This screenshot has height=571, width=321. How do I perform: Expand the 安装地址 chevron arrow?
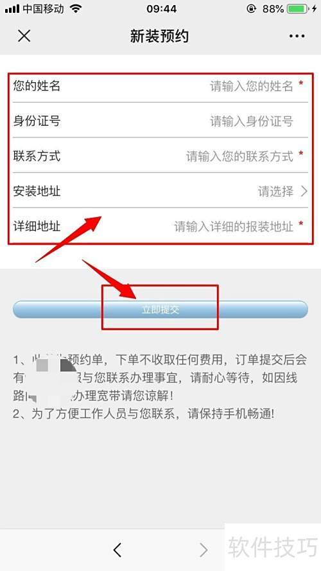[304, 191]
